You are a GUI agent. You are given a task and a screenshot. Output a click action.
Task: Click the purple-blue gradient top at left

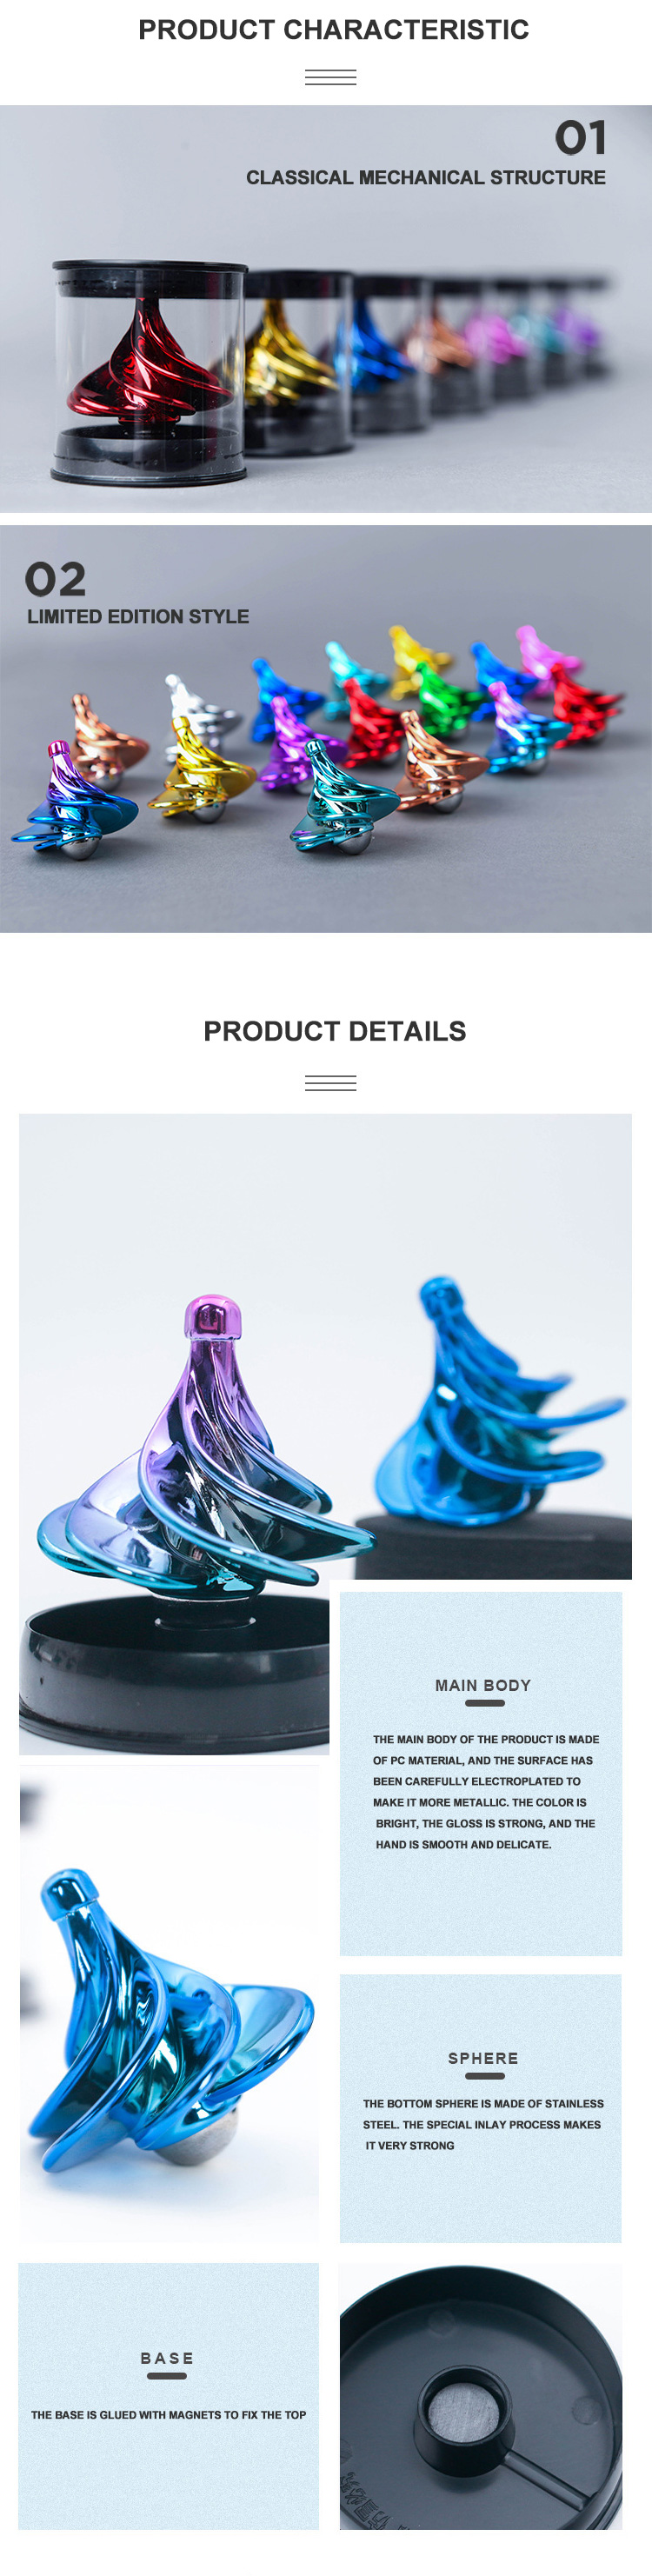[70, 800]
